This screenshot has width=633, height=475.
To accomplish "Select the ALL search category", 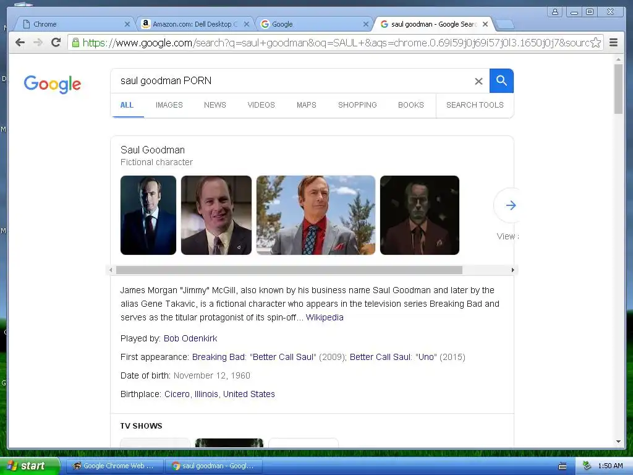I will (127, 105).
